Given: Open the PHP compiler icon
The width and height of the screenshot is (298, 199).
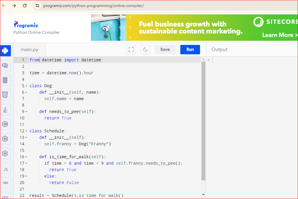Looking at the screenshot, I should click(x=5, y=196).
